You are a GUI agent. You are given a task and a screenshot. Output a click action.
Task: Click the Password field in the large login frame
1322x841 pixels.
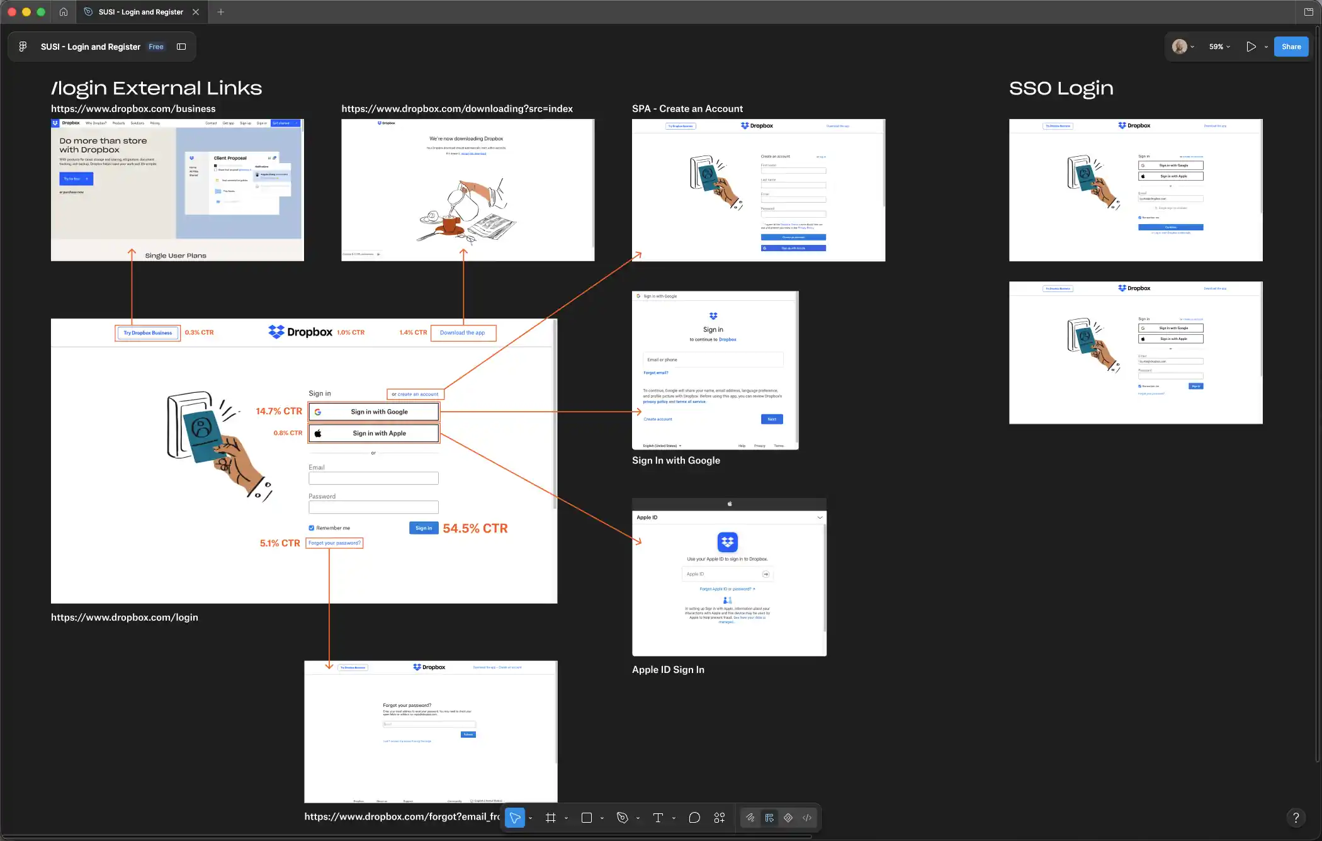coord(373,507)
